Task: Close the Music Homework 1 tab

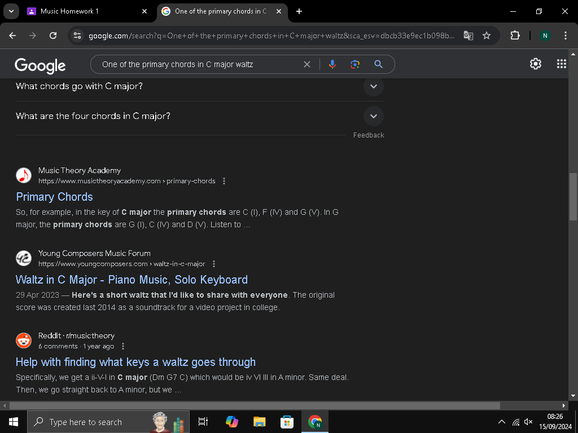Action: click(x=144, y=11)
